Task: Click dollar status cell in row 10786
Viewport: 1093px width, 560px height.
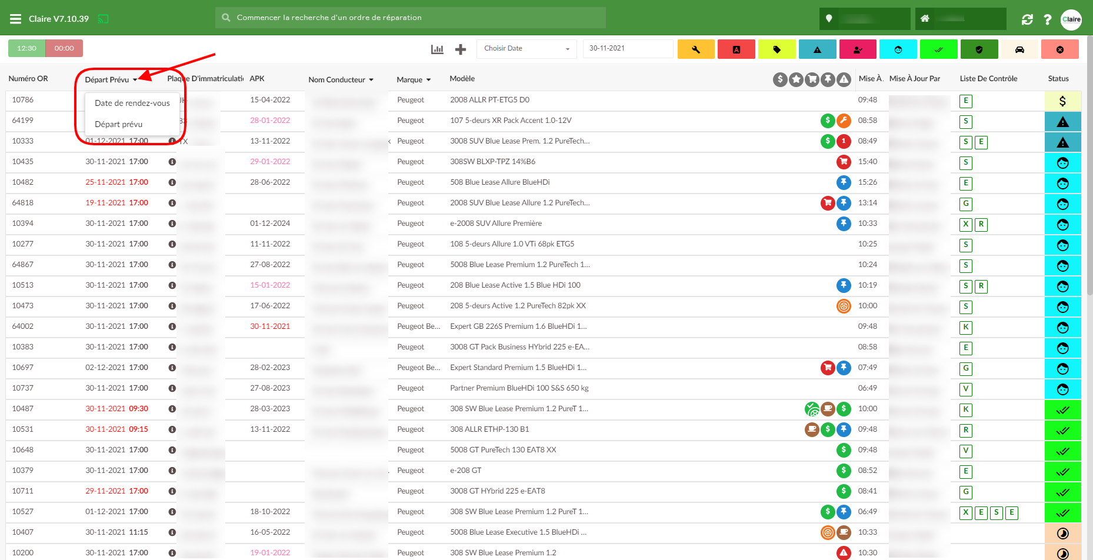Action: click(1062, 101)
